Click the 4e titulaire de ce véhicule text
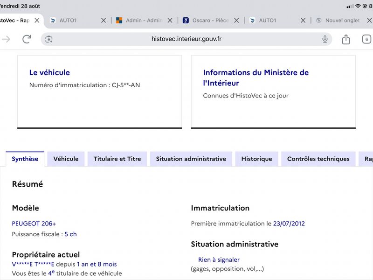This screenshot has height=280, width=373. click(x=85, y=273)
